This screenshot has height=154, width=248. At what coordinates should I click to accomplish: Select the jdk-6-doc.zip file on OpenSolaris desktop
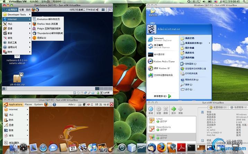(17, 79)
